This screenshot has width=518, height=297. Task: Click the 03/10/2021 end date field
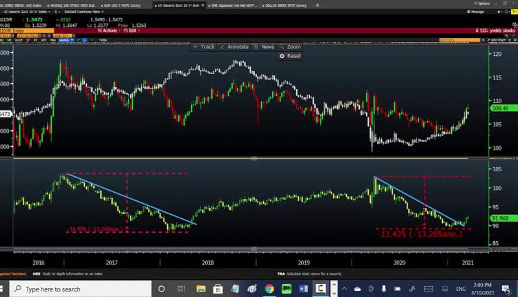click(x=28, y=36)
